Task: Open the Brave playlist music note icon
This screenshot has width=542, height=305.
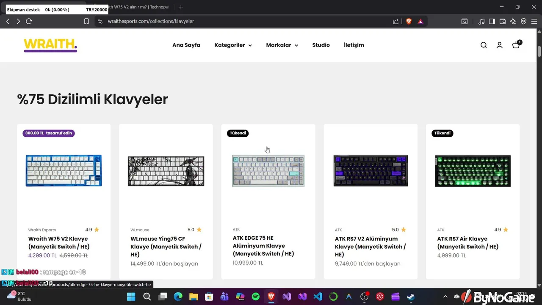Action: pos(481,21)
